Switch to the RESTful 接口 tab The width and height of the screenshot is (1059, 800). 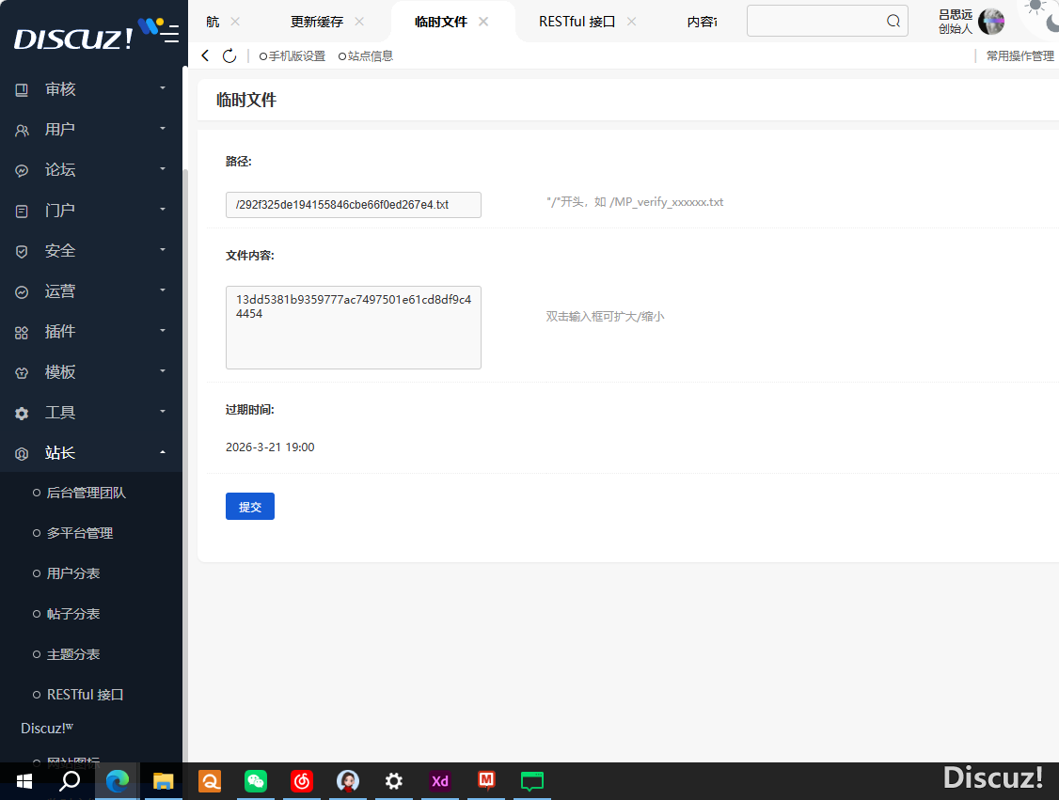577,22
